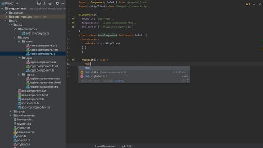Click HttpClient type in constructor
This screenshot has height=148, width=263.
[x=113, y=43]
